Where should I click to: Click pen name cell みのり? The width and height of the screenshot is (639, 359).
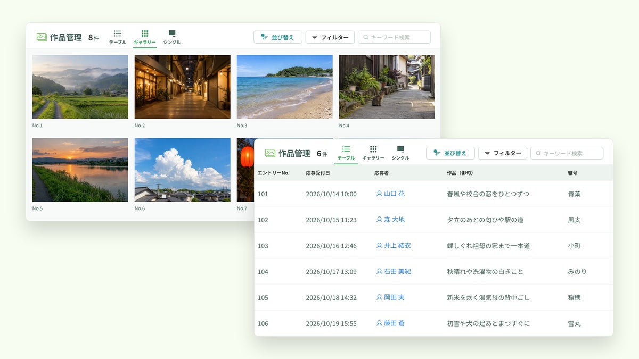click(577, 272)
